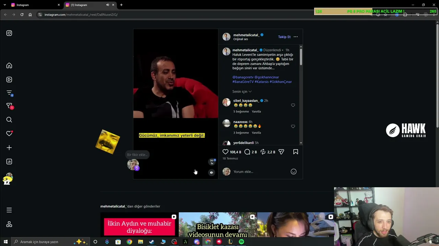
Task: Mute the playing Instagram tab audio
Action: [x=108, y=5]
